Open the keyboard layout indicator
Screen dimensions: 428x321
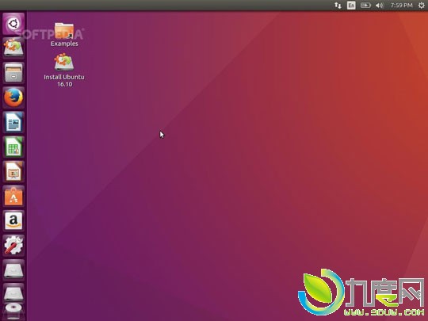[351, 6]
